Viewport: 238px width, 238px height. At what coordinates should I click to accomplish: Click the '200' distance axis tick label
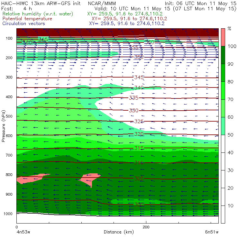tap(146, 227)
